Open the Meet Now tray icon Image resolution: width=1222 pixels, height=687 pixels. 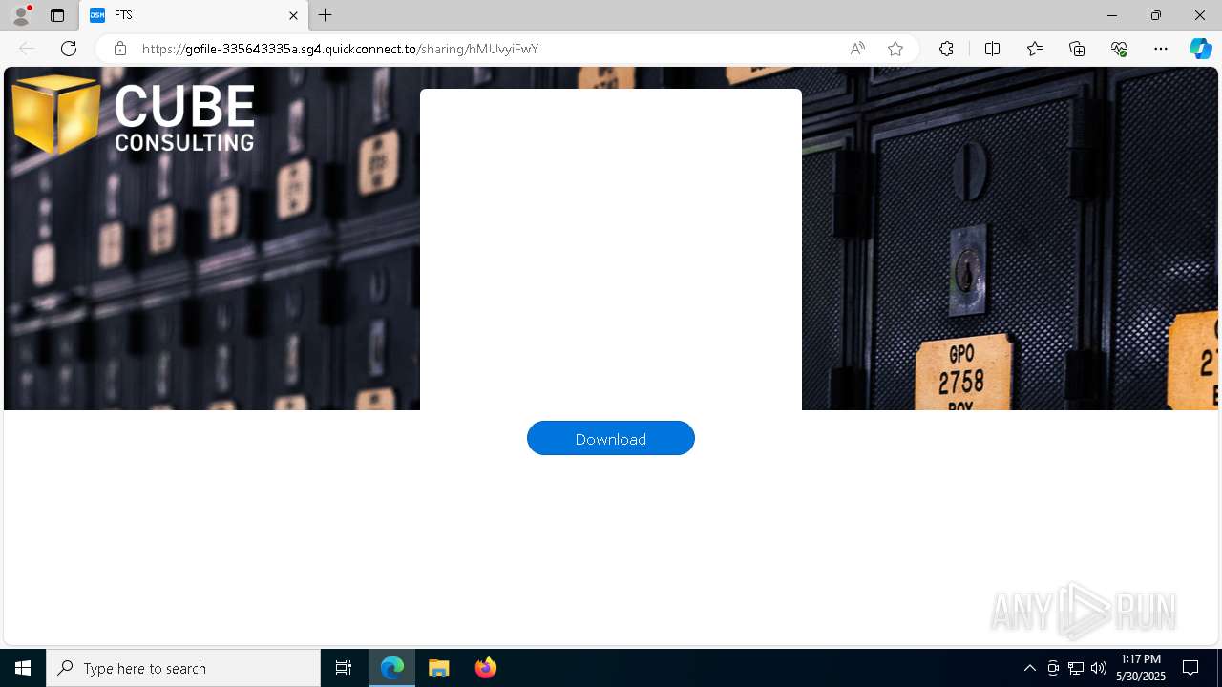click(1053, 668)
